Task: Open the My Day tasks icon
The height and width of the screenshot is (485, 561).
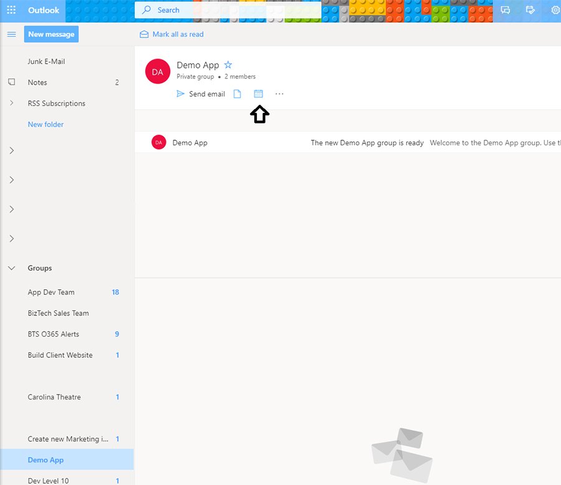Action: point(530,10)
